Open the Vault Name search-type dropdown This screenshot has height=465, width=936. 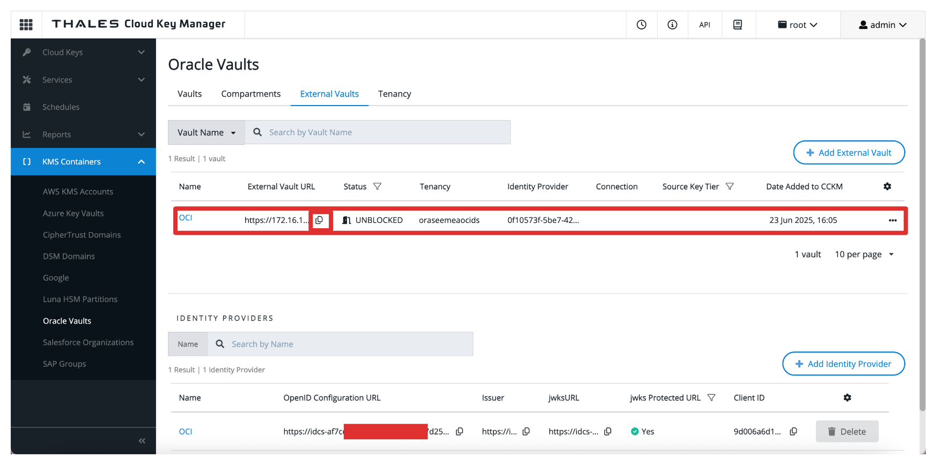[207, 132]
